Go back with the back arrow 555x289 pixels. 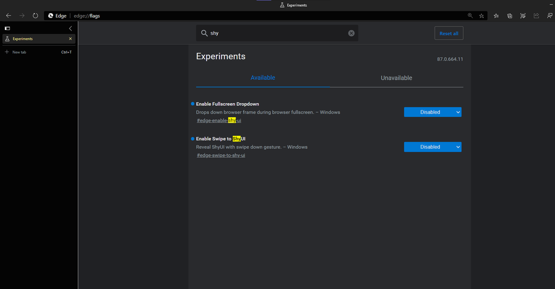point(8,16)
